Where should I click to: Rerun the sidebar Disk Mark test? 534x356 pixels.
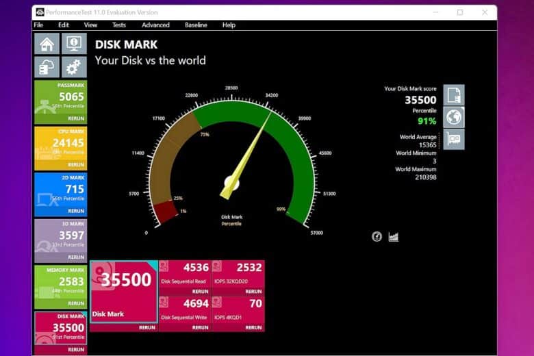tap(76, 350)
